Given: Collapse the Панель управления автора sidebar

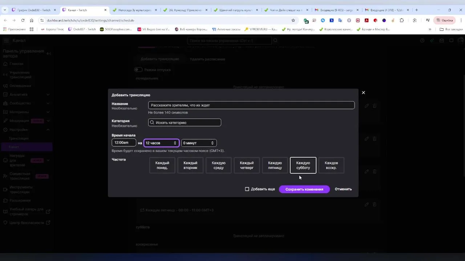Looking at the screenshot, I should click(x=49, y=54).
